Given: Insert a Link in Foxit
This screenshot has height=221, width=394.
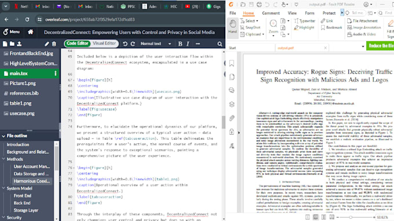Looking at the screenshot, I should [327, 21].
